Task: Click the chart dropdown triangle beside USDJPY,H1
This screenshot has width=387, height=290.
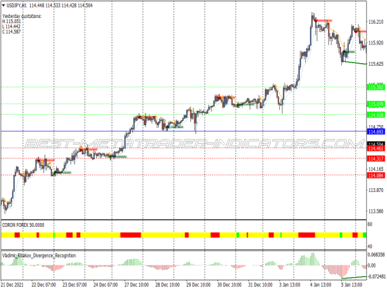Action: 4,5
